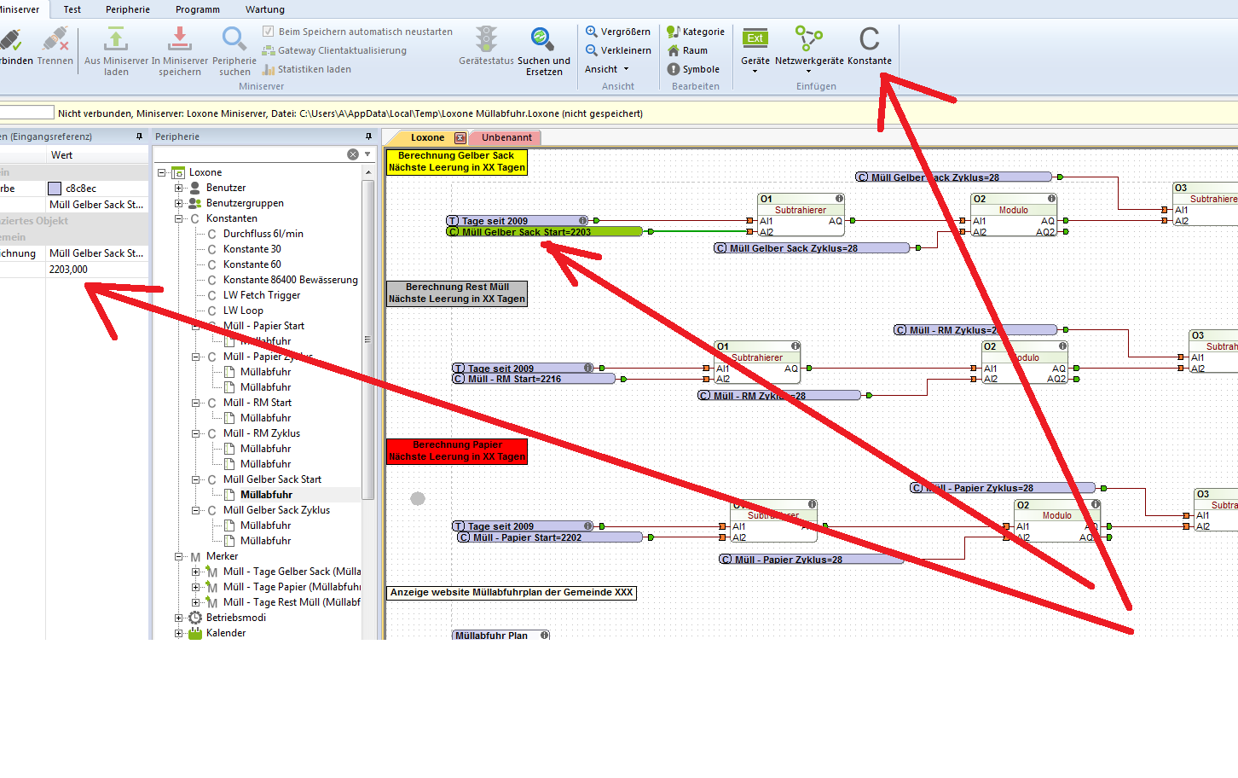The height and width of the screenshot is (778, 1238).
Task: Load the program via Aus Miniserver laden
Action: coord(116,51)
